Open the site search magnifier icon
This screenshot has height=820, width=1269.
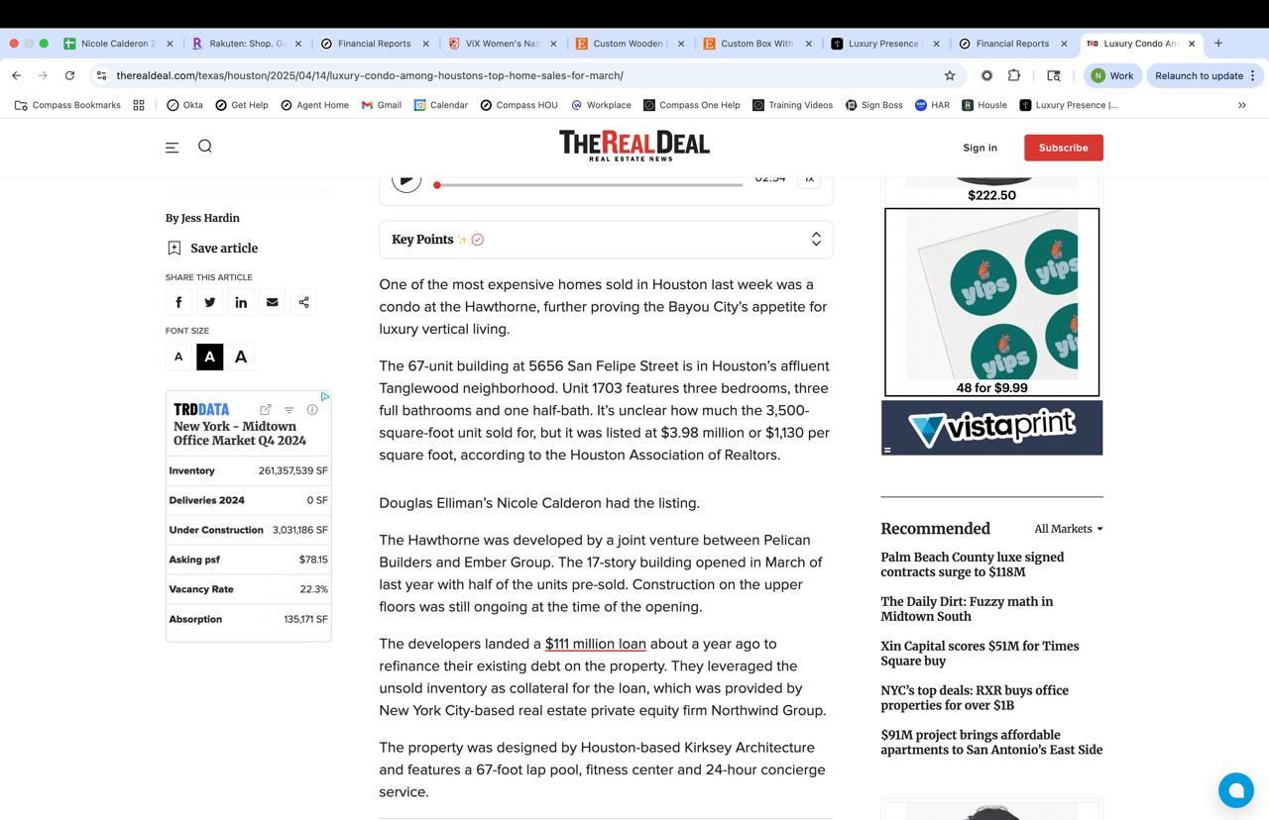pyautogui.click(x=205, y=147)
